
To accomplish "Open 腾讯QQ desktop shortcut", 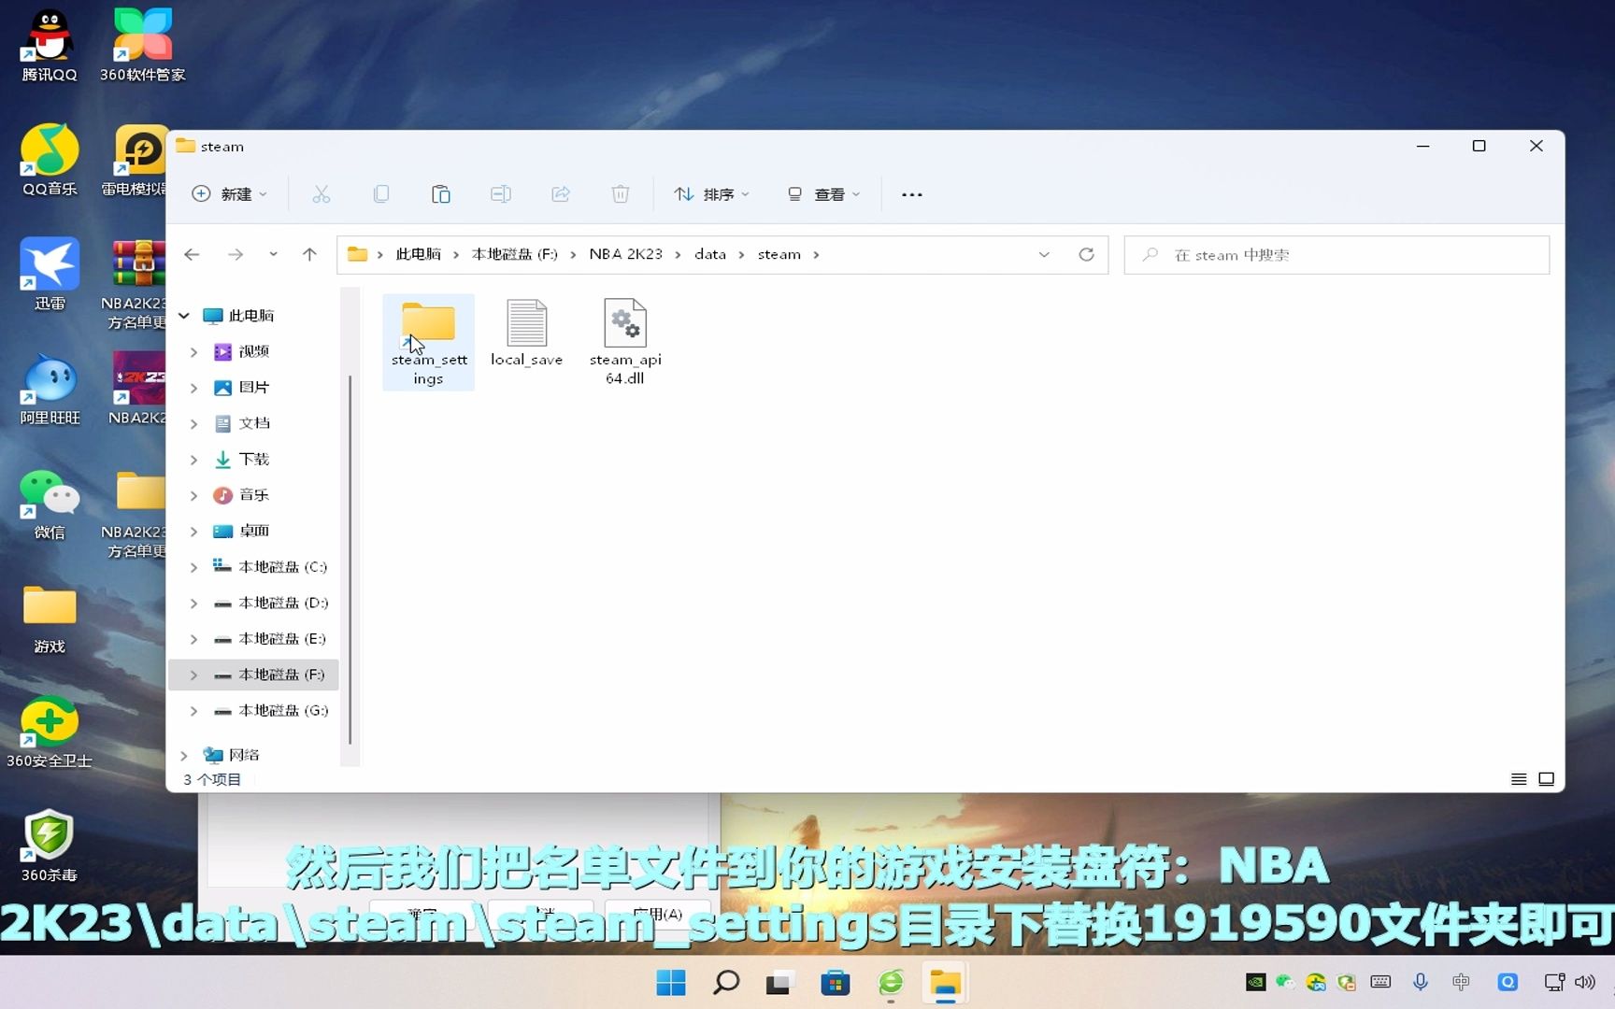I will (x=50, y=46).
